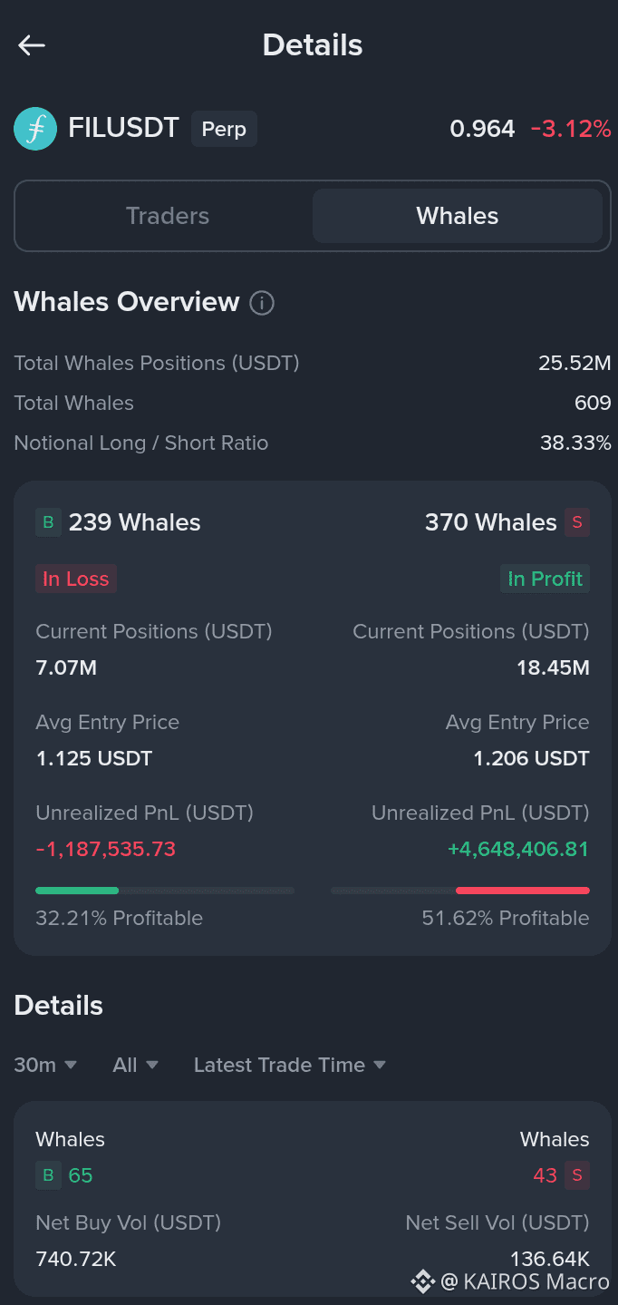Tap the Perp contract label
This screenshot has width=618, height=1305.
[224, 129]
